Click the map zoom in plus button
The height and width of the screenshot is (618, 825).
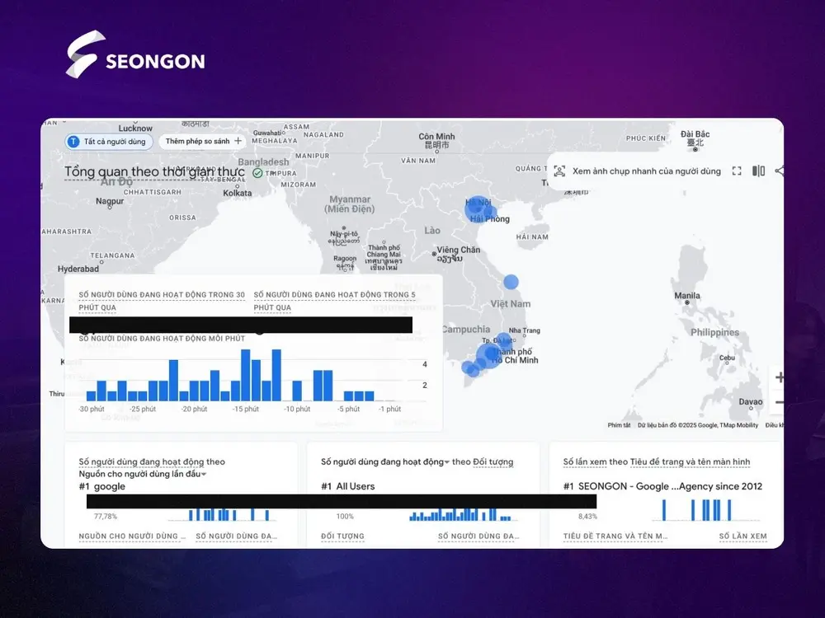pos(780,377)
